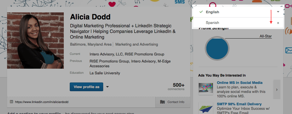Click the green checkmark beside English
Screen dimensions: 292x114
pyautogui.click(x=201, y=12)
